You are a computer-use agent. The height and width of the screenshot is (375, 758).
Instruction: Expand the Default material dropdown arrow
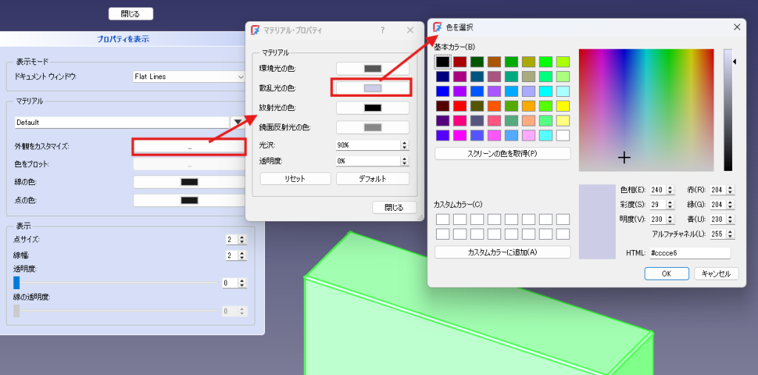pyautogui.click(x=238, y=122)
